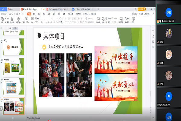
Task: Open the Start (开始) ribbon tab
Action: click(x=29, y=14)
